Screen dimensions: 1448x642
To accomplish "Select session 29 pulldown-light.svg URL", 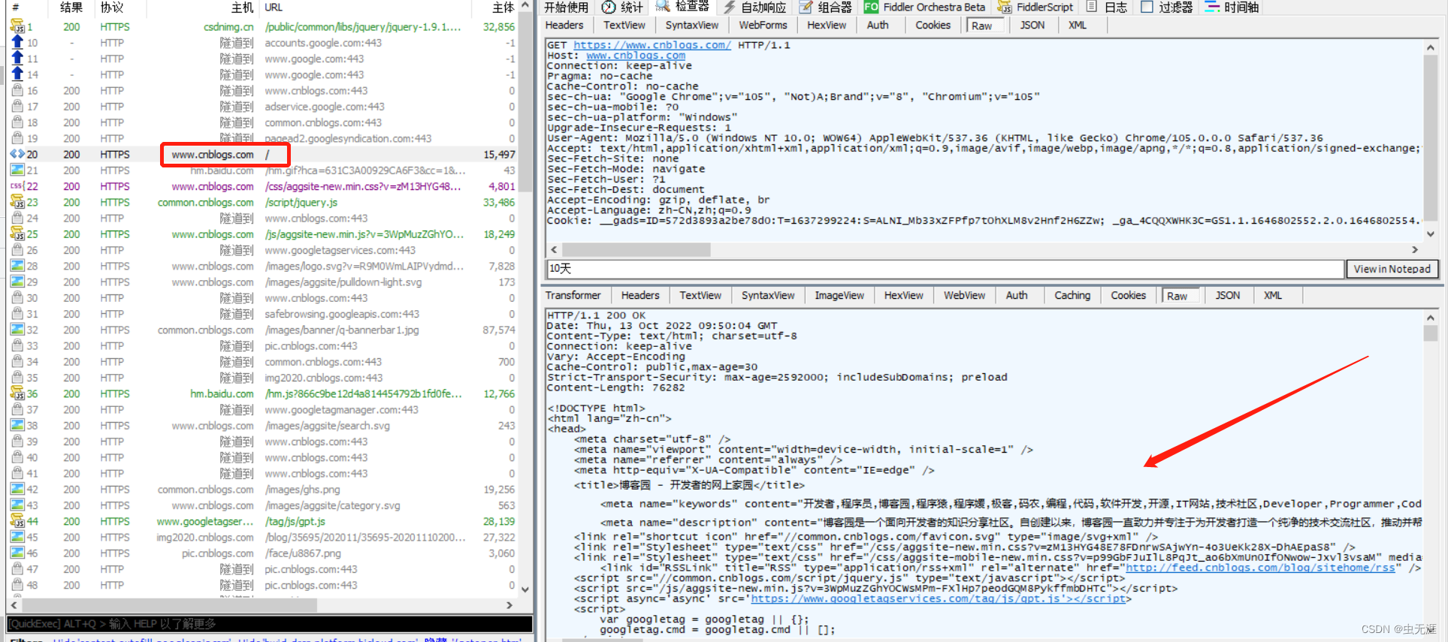I will click(x=343, y=282).
